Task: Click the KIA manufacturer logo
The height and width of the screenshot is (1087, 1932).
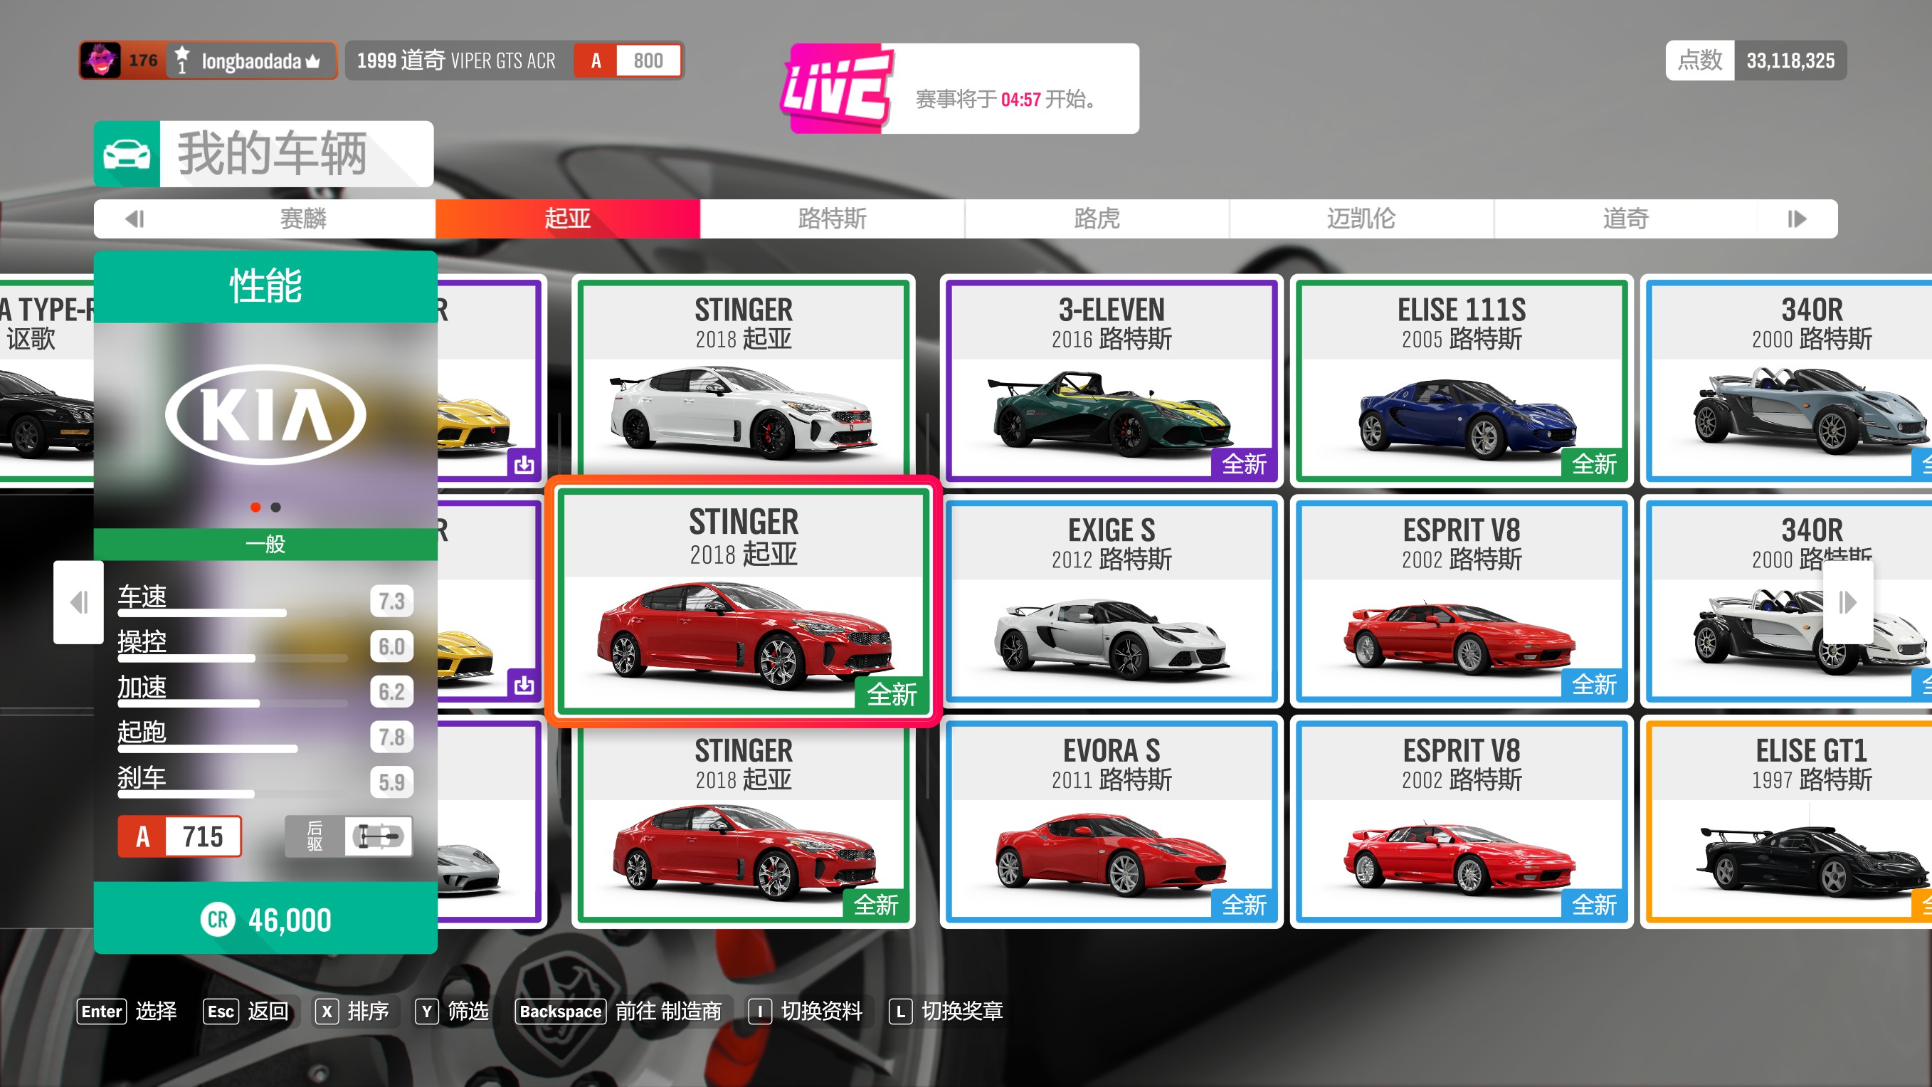Action: (x=265, y=414)
